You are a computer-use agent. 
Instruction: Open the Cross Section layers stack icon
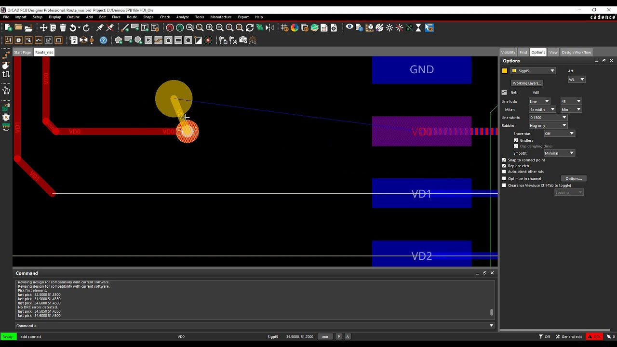pyautogui.click(x=314, y=28)
